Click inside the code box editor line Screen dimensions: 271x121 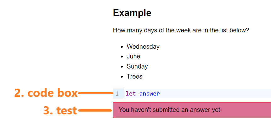tap(197, 94)
